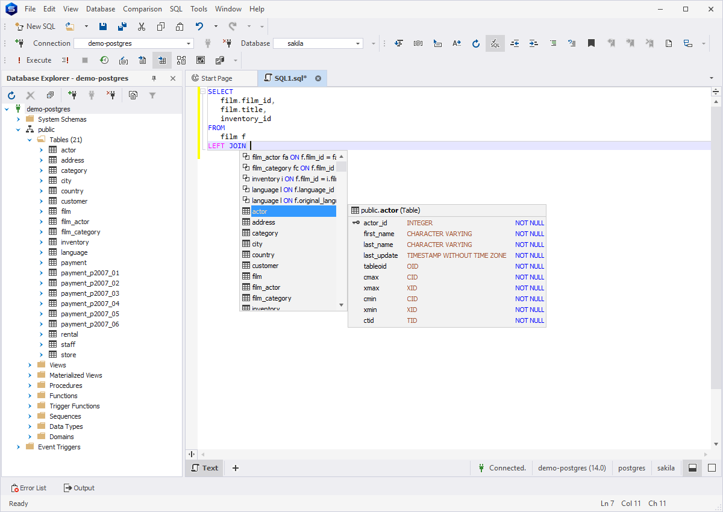Expand the Views folder in the tree
The width and height of the screenshot is (723, 512).
pos(30,365)
